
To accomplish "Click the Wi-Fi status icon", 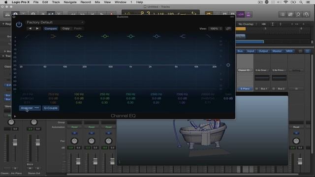I will pos(285,2).
